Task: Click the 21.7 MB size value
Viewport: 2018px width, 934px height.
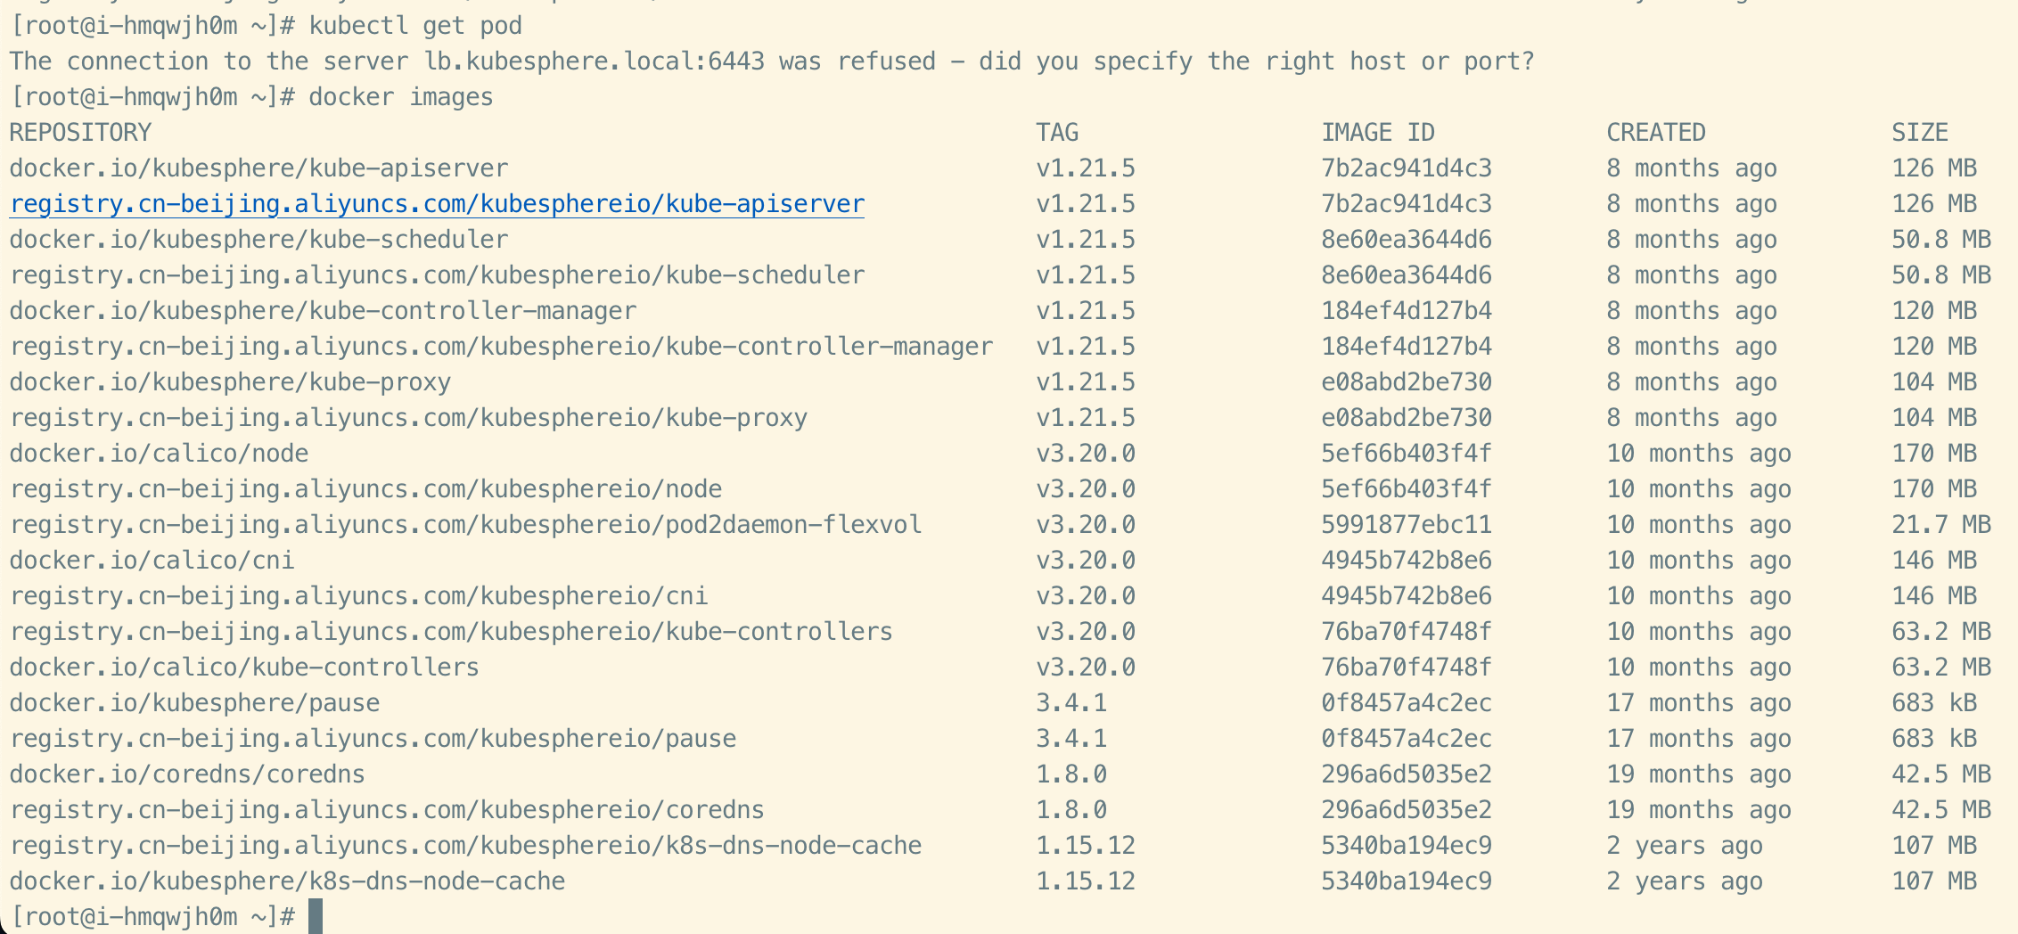Action: click(1941, 525)
